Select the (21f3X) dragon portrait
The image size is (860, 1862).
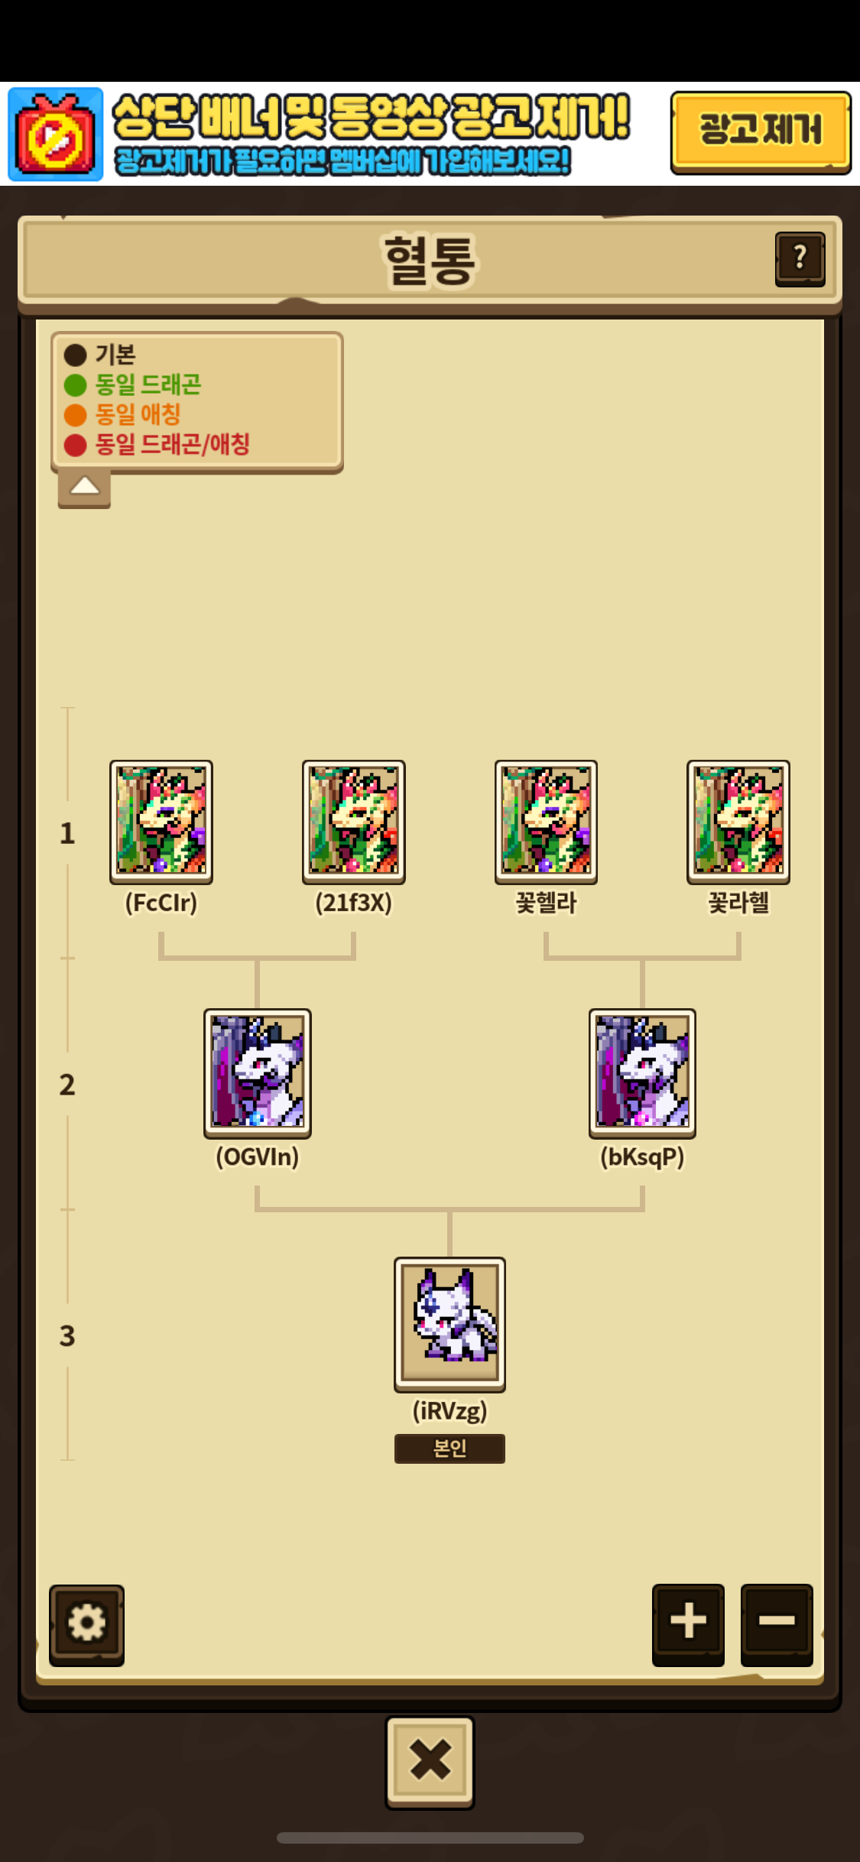tap(354, 822)
